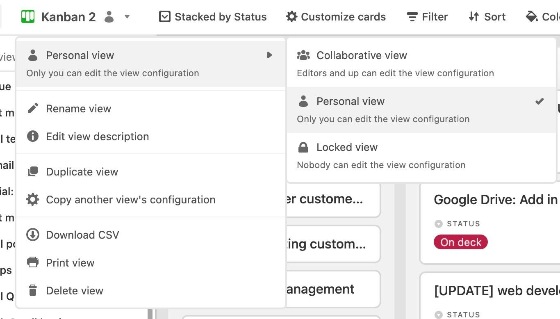Expand the Personal view submenu arrow

point(269,55)
